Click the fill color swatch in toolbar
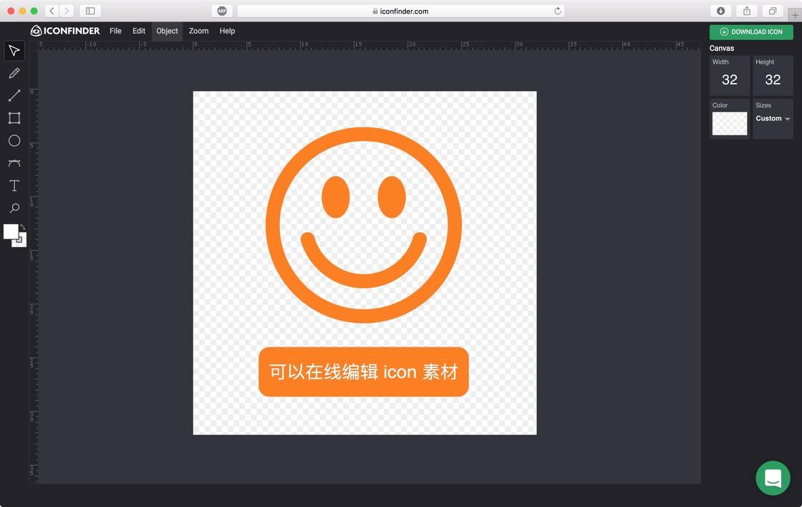The width and height of the screenshot is (802, 507). click(x=11, y=232)
